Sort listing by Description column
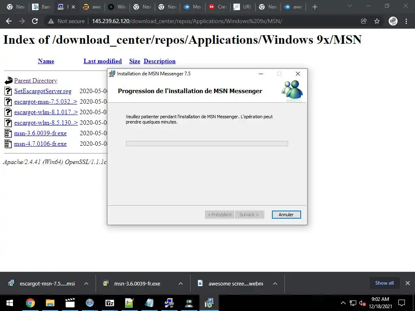The width and height of the screenshot is (415, 311). click(x=160, y=61)
